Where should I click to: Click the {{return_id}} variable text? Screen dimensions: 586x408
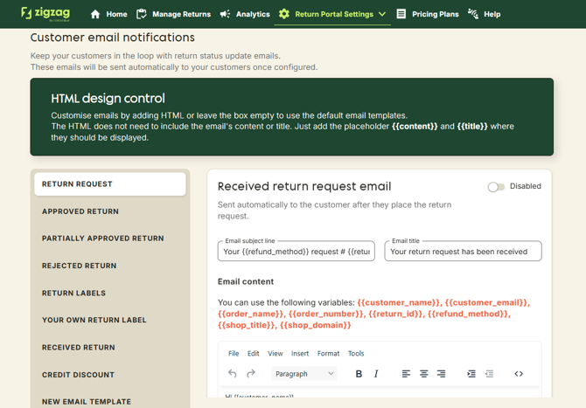tap(395, 314)
